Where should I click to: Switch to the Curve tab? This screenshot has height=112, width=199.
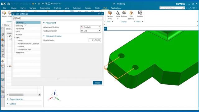point(23,8)
